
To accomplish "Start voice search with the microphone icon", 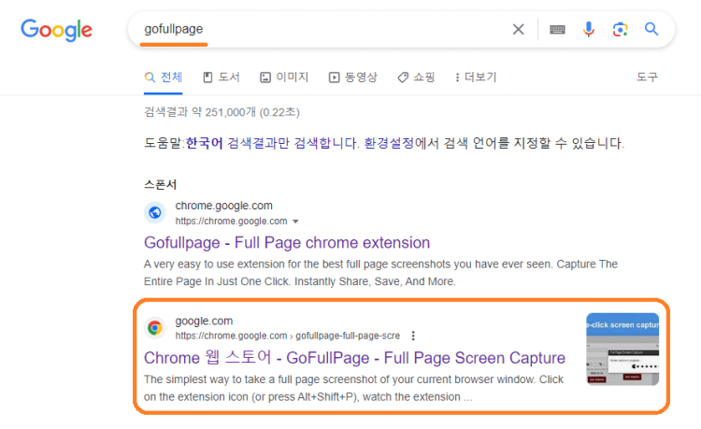I will 588,30.
